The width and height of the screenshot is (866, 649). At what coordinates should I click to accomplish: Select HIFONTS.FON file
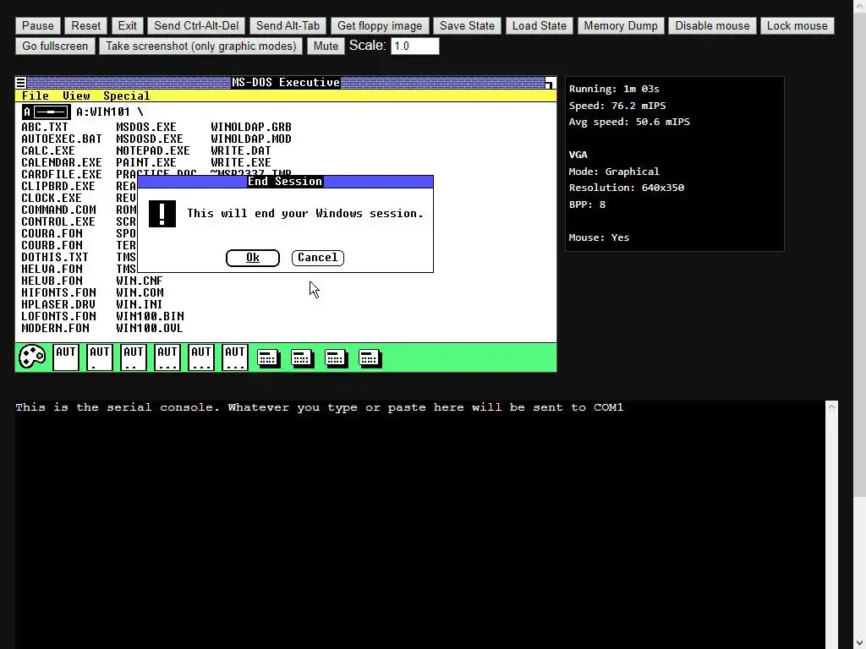58,292
